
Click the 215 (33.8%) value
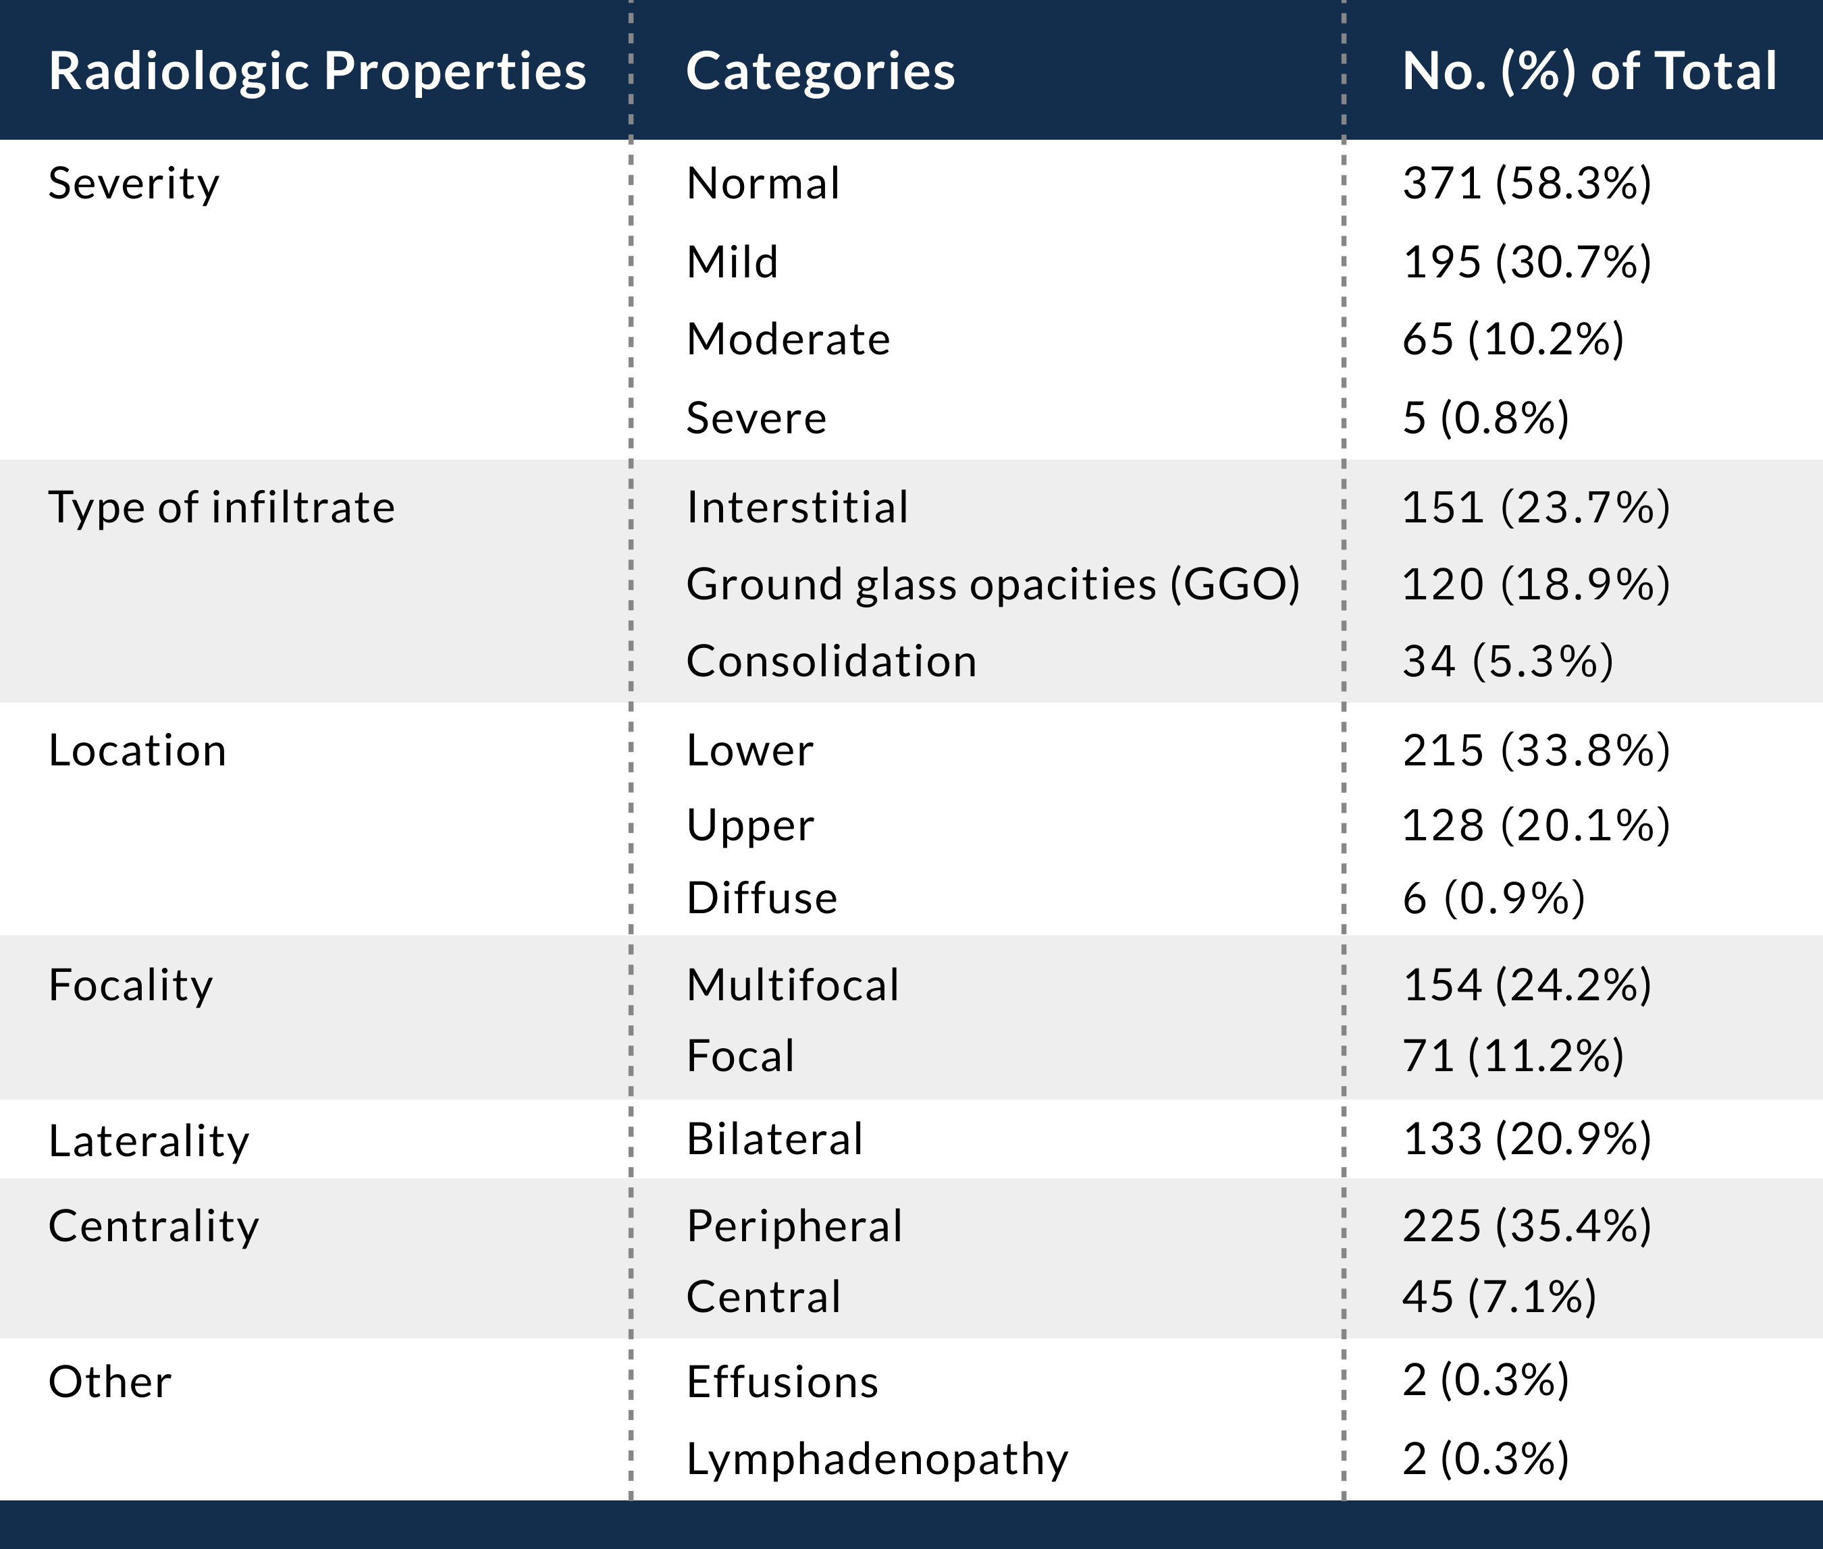click(x=1536, y=751)
